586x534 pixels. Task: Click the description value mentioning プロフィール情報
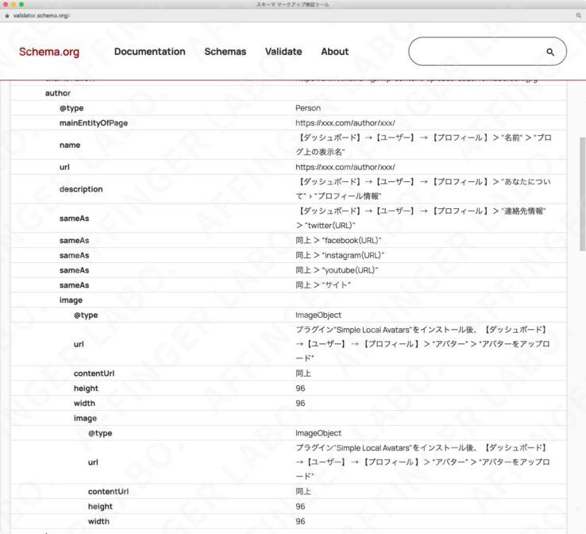tap(423, 189)
